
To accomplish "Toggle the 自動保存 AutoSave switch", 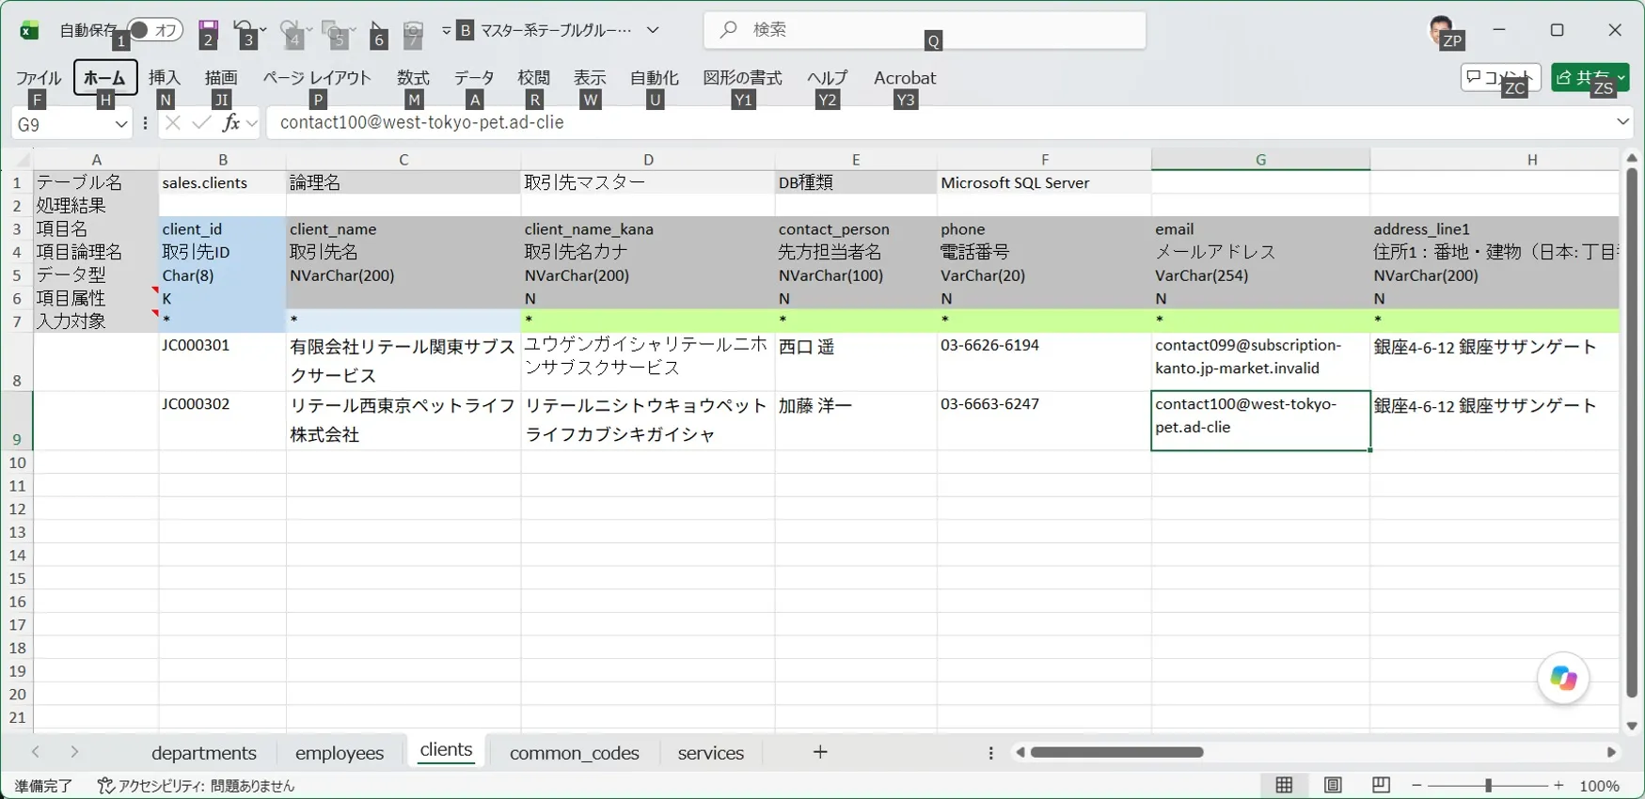I will coord(154,30).
